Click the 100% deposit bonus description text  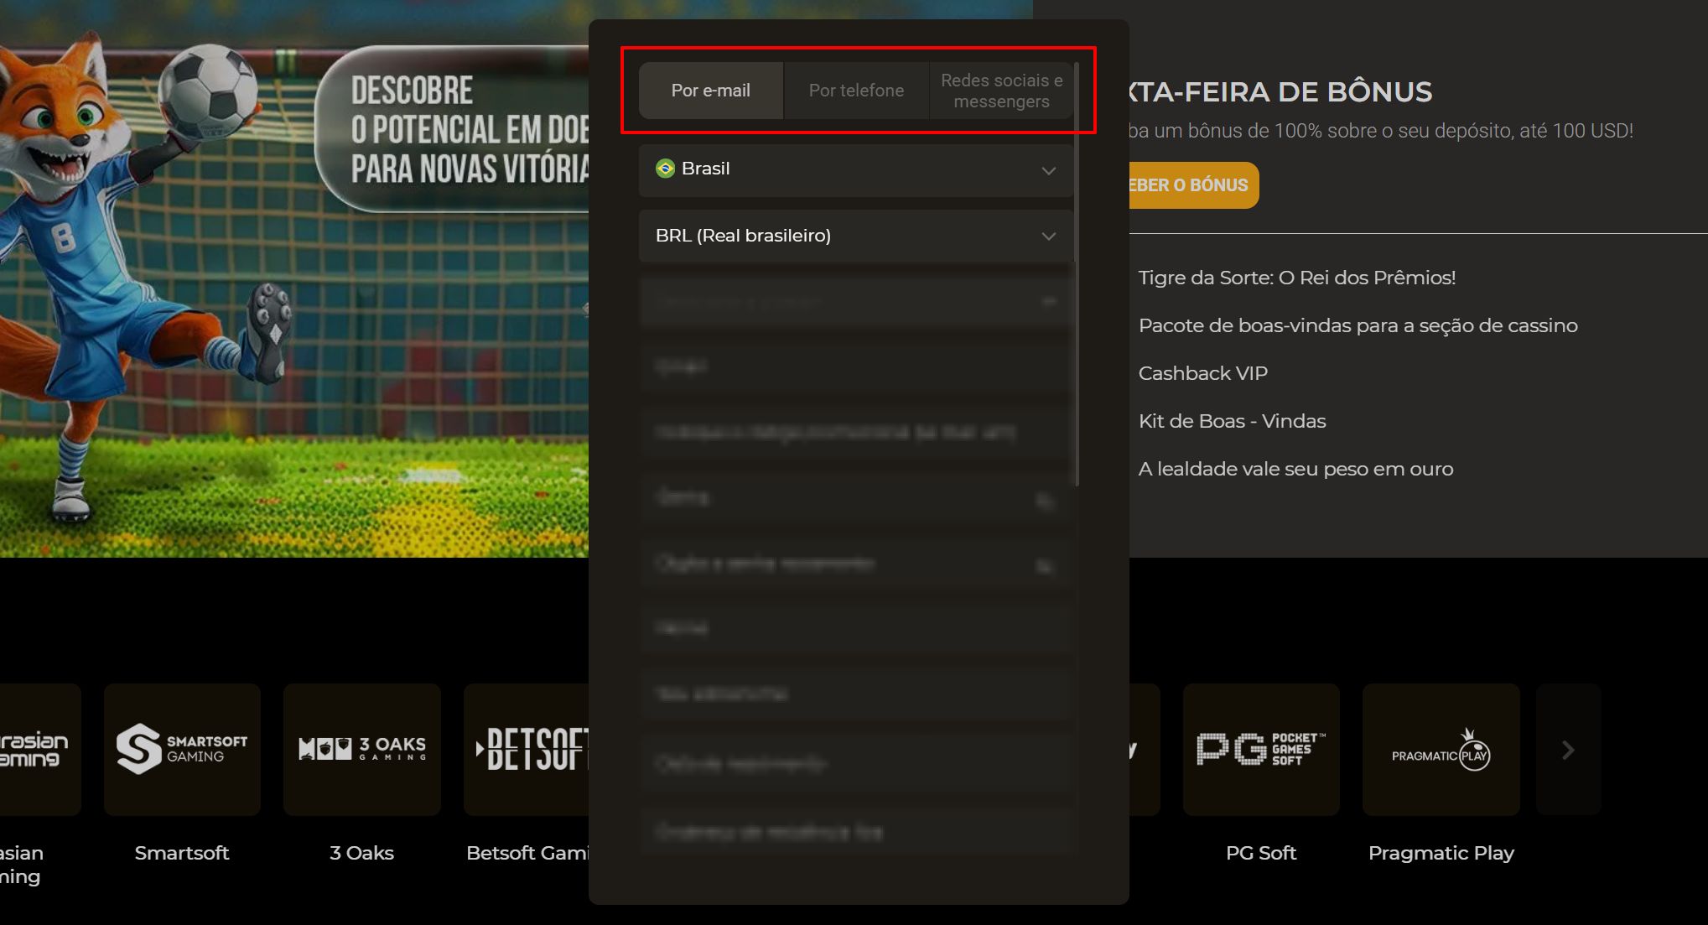click(x=1380, y=131)
